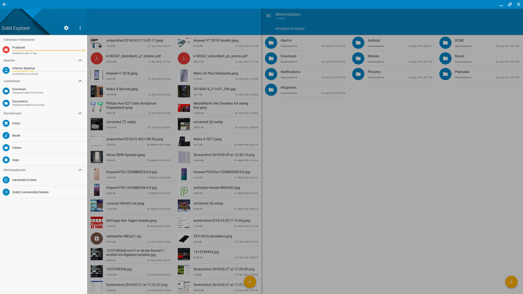Open thumbnail of Philips Hue E27 Doppelpack.jpeg
Screen dimensions: 523x294
pyautogui.click(x=97, y=107)
